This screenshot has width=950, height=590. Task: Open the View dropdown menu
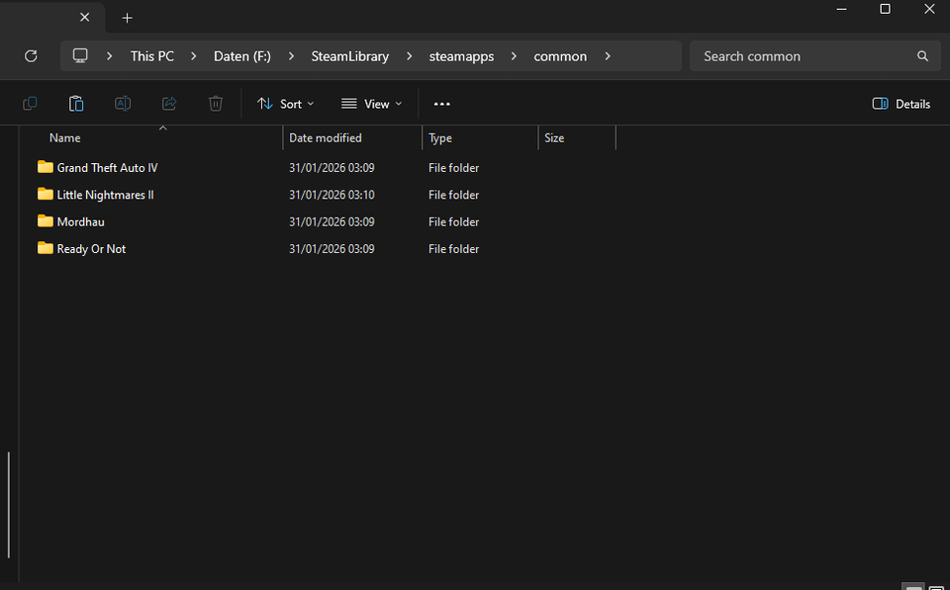click(x=371, y=104)
